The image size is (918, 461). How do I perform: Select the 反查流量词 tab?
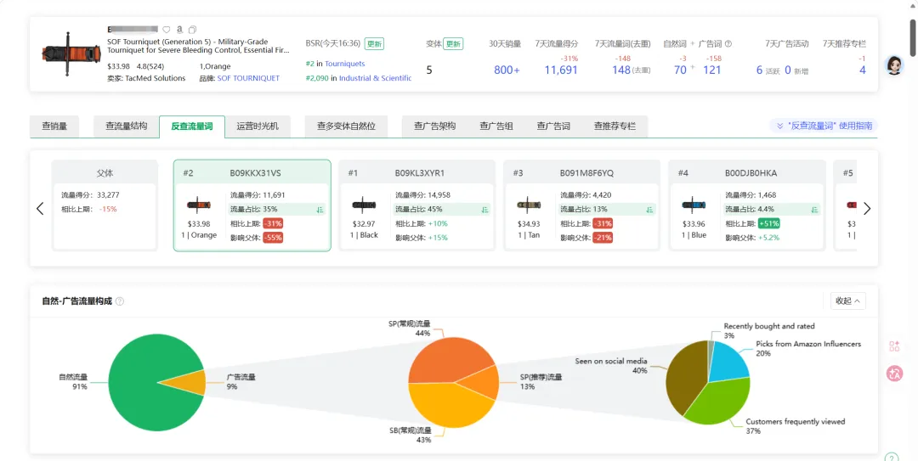tap(192, 126)
